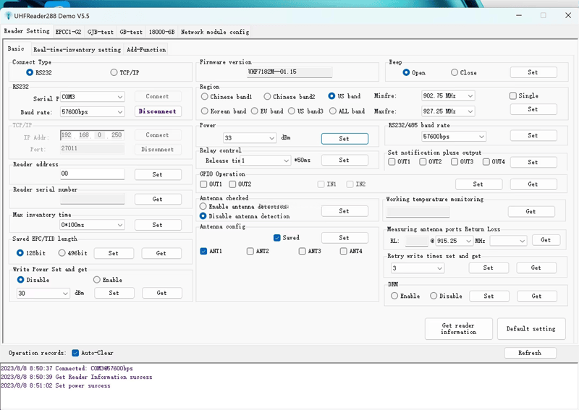Open the GJB-test tab
Screen dimensions: 579x410
(x=101, y=32)
